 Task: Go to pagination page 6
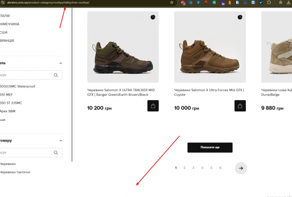pos(220,168)
